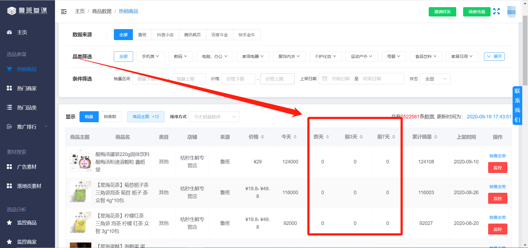Expand the 个护化妆 category dropdown
Image resolution: width=528 pixels, height=248 pixels.
[326, 57]
